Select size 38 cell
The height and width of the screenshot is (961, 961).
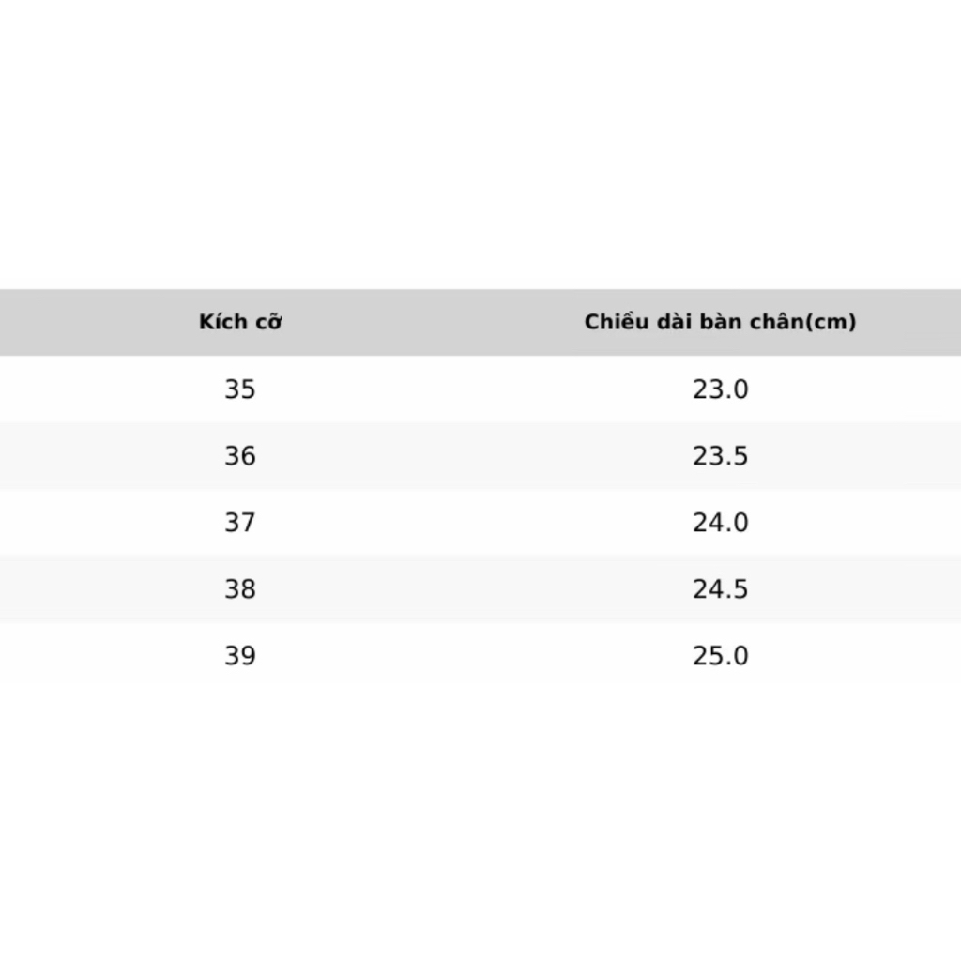240,588
